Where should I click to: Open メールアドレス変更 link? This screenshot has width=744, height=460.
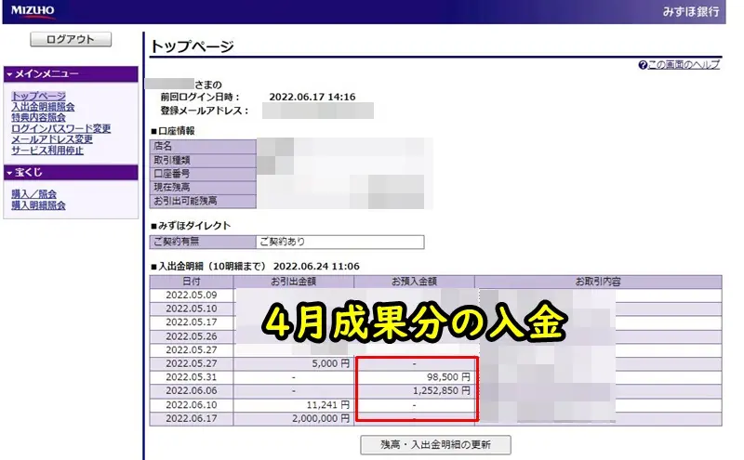[51, 139]
